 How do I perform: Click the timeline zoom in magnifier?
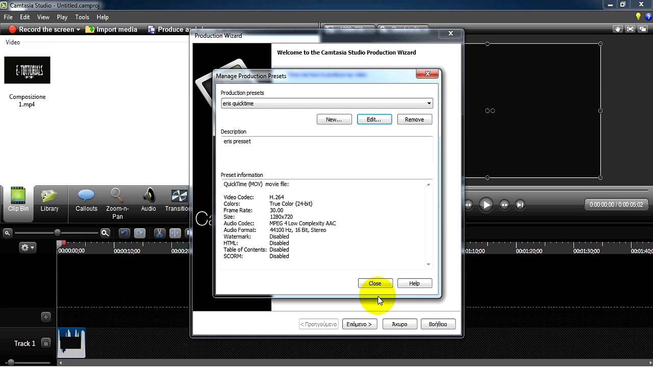(x=105, y=233)
